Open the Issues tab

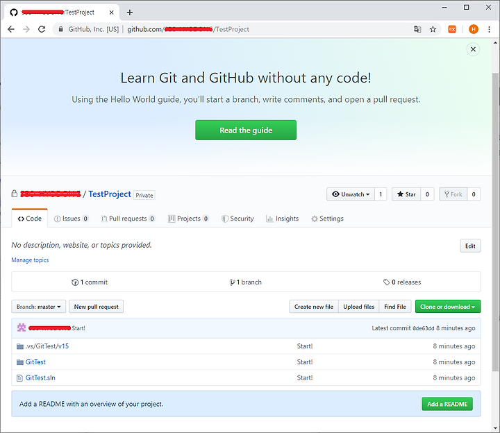pyautogui.click(x=71, y=219)
